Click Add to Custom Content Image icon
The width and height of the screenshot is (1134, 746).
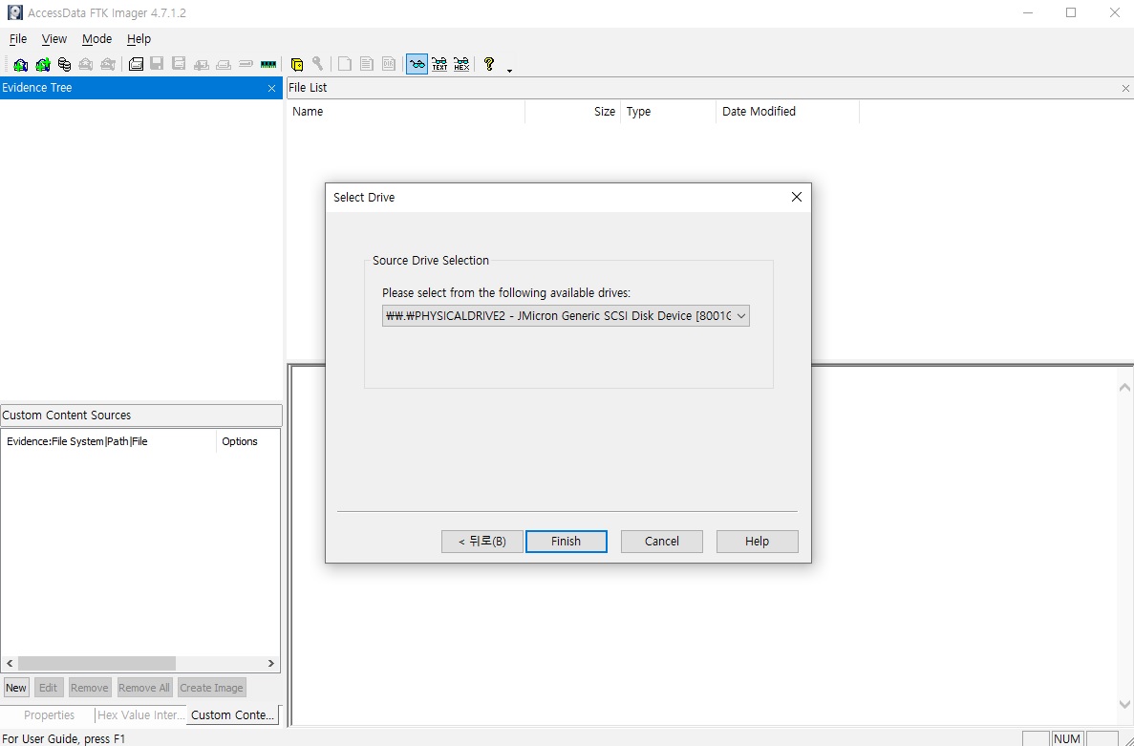(201, 64)
